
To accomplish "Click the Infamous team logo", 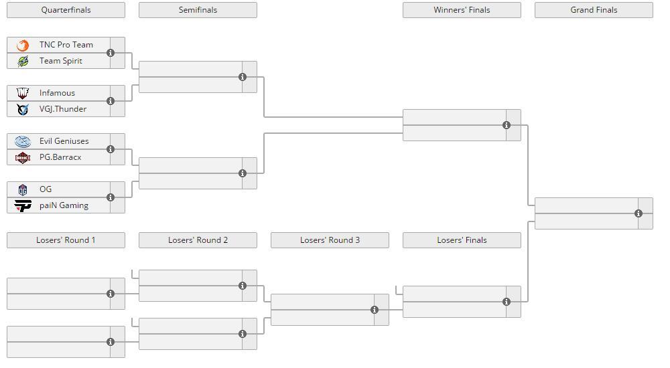I will [x=23, y=93].
